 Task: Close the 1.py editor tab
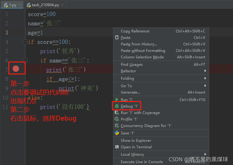pyautogui.click(x=20, y=5)
